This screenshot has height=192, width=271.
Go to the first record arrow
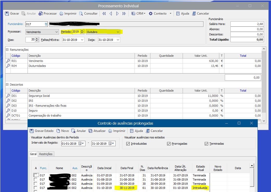point(104,14)
